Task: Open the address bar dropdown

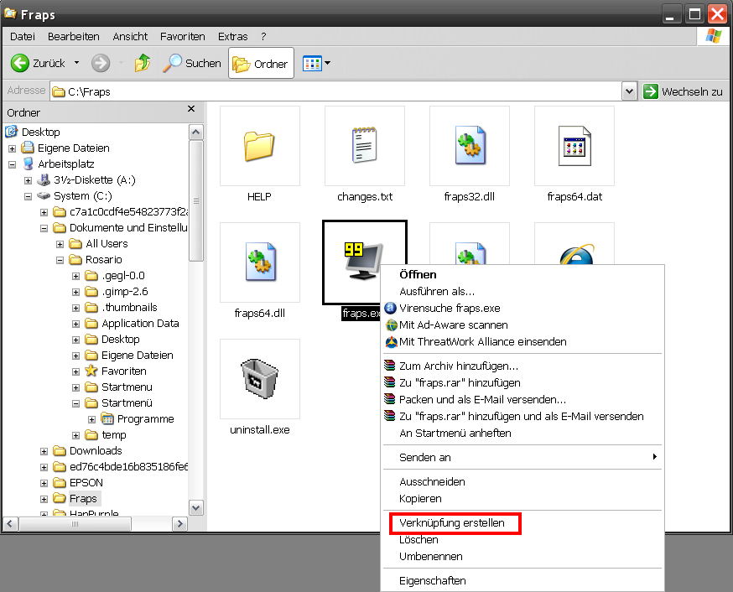Action: 629,91
